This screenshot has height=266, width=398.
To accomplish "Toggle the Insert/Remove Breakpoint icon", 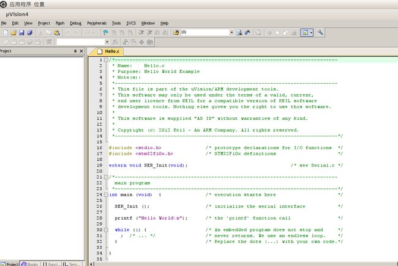I will pos(269,32).
